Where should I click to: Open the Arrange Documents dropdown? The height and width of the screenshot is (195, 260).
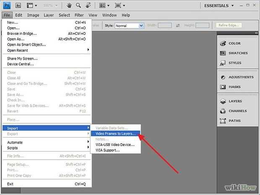point(104,5)
